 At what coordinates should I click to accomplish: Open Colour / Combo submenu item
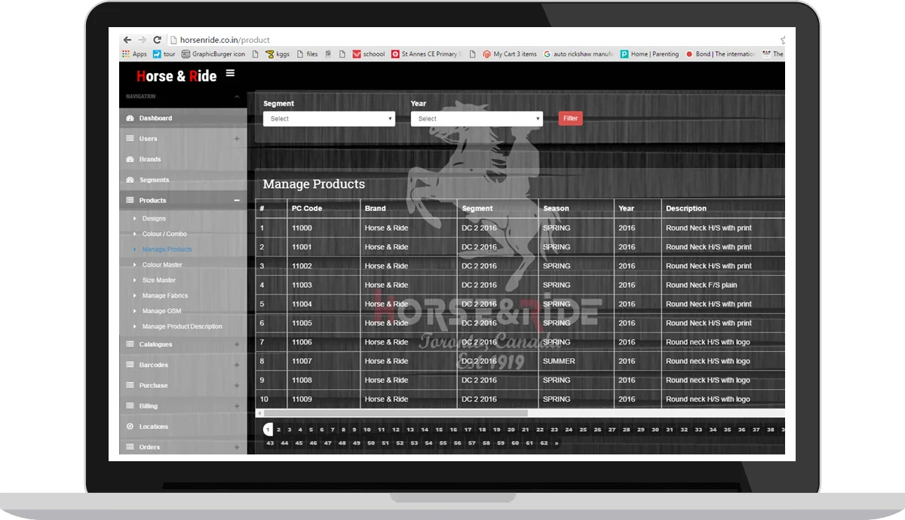[164, 234]
